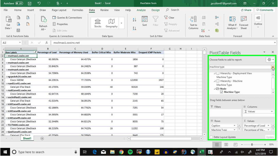This screenshot has height=156, width=278.
Task: Expand the formula bar
Action: 275,43
